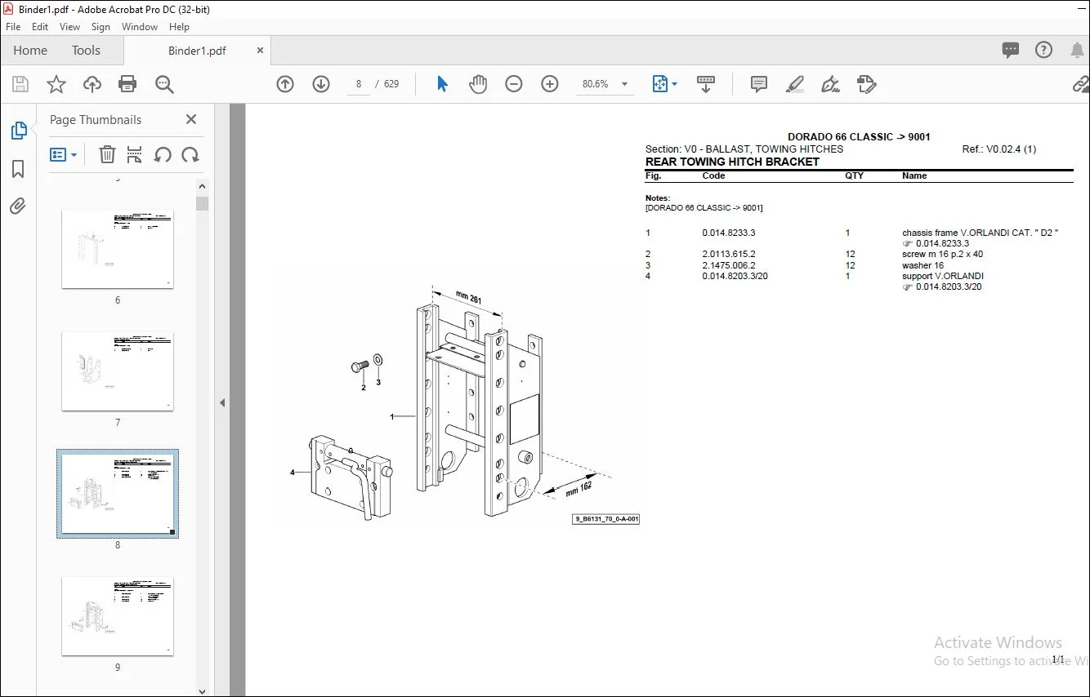
Task: Add a comment with sticky note icon
Action: pyautogui.click(x=759, y=84)
